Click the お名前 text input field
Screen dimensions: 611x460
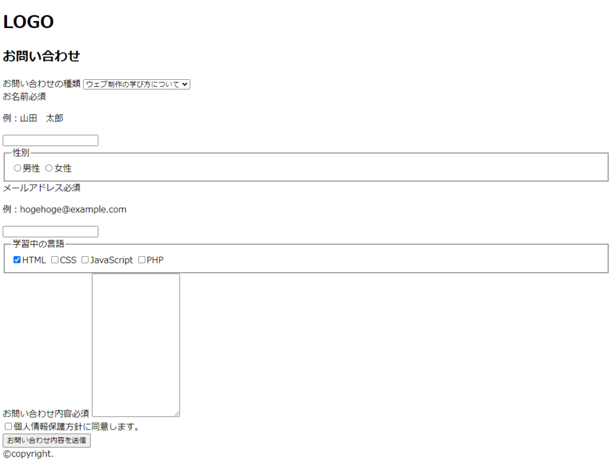(51, 141)
